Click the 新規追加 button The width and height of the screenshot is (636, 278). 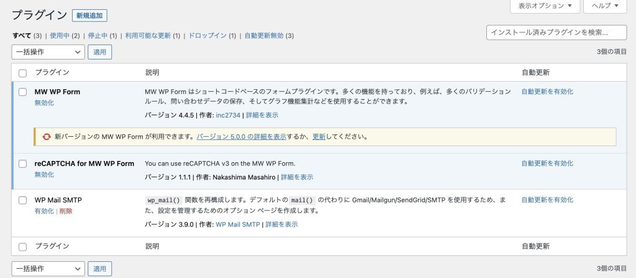point(89,15)
